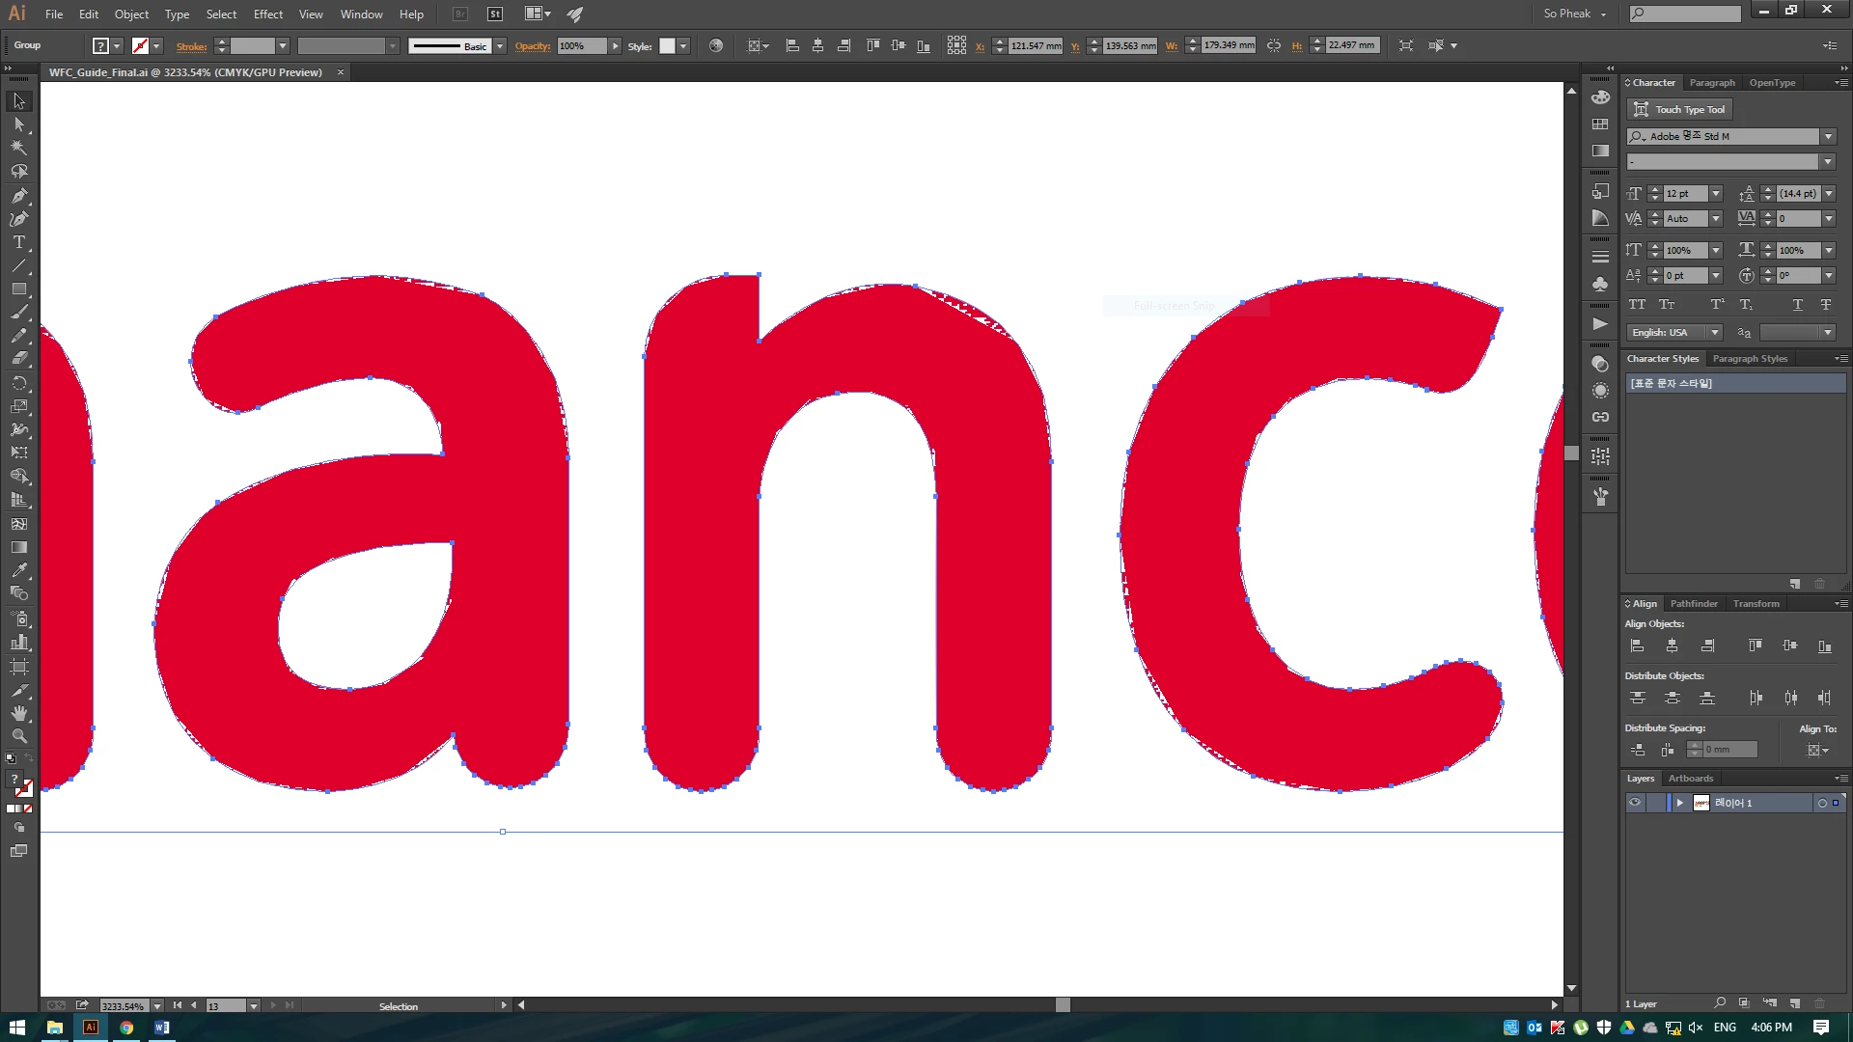The image size is (1853, 1042).
Task: Select the Pen tool
Action: [x=19, y=195]
